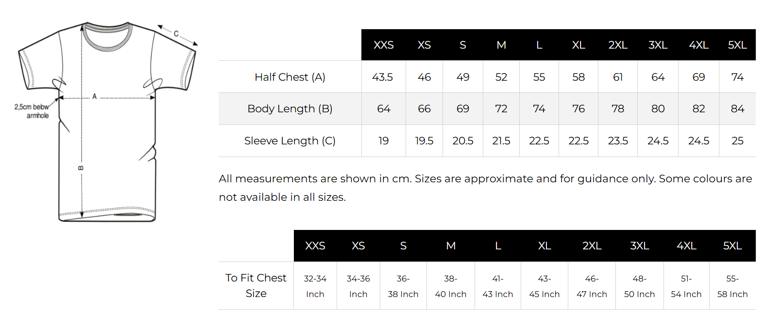Click the 32-34 Inch chest size cell
The height and width of the screenshot is (333, 783).
(x=315, y=286)
